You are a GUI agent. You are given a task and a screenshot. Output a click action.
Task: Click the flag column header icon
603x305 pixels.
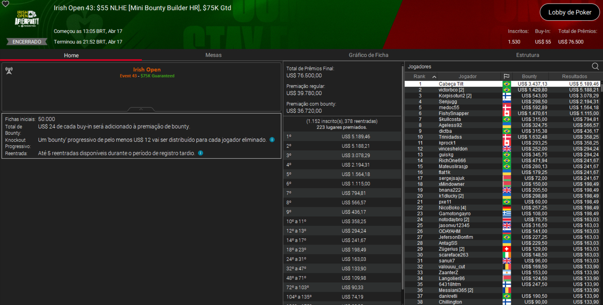click(507, 76)
